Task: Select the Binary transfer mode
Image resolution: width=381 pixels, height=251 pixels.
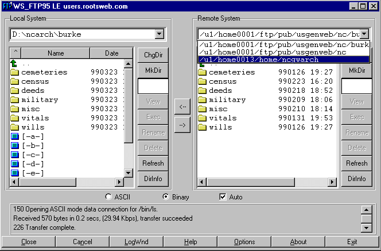Action: pyautogui.click(x=166, y=197)
